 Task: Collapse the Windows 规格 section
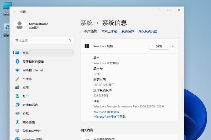coord(173,46)
